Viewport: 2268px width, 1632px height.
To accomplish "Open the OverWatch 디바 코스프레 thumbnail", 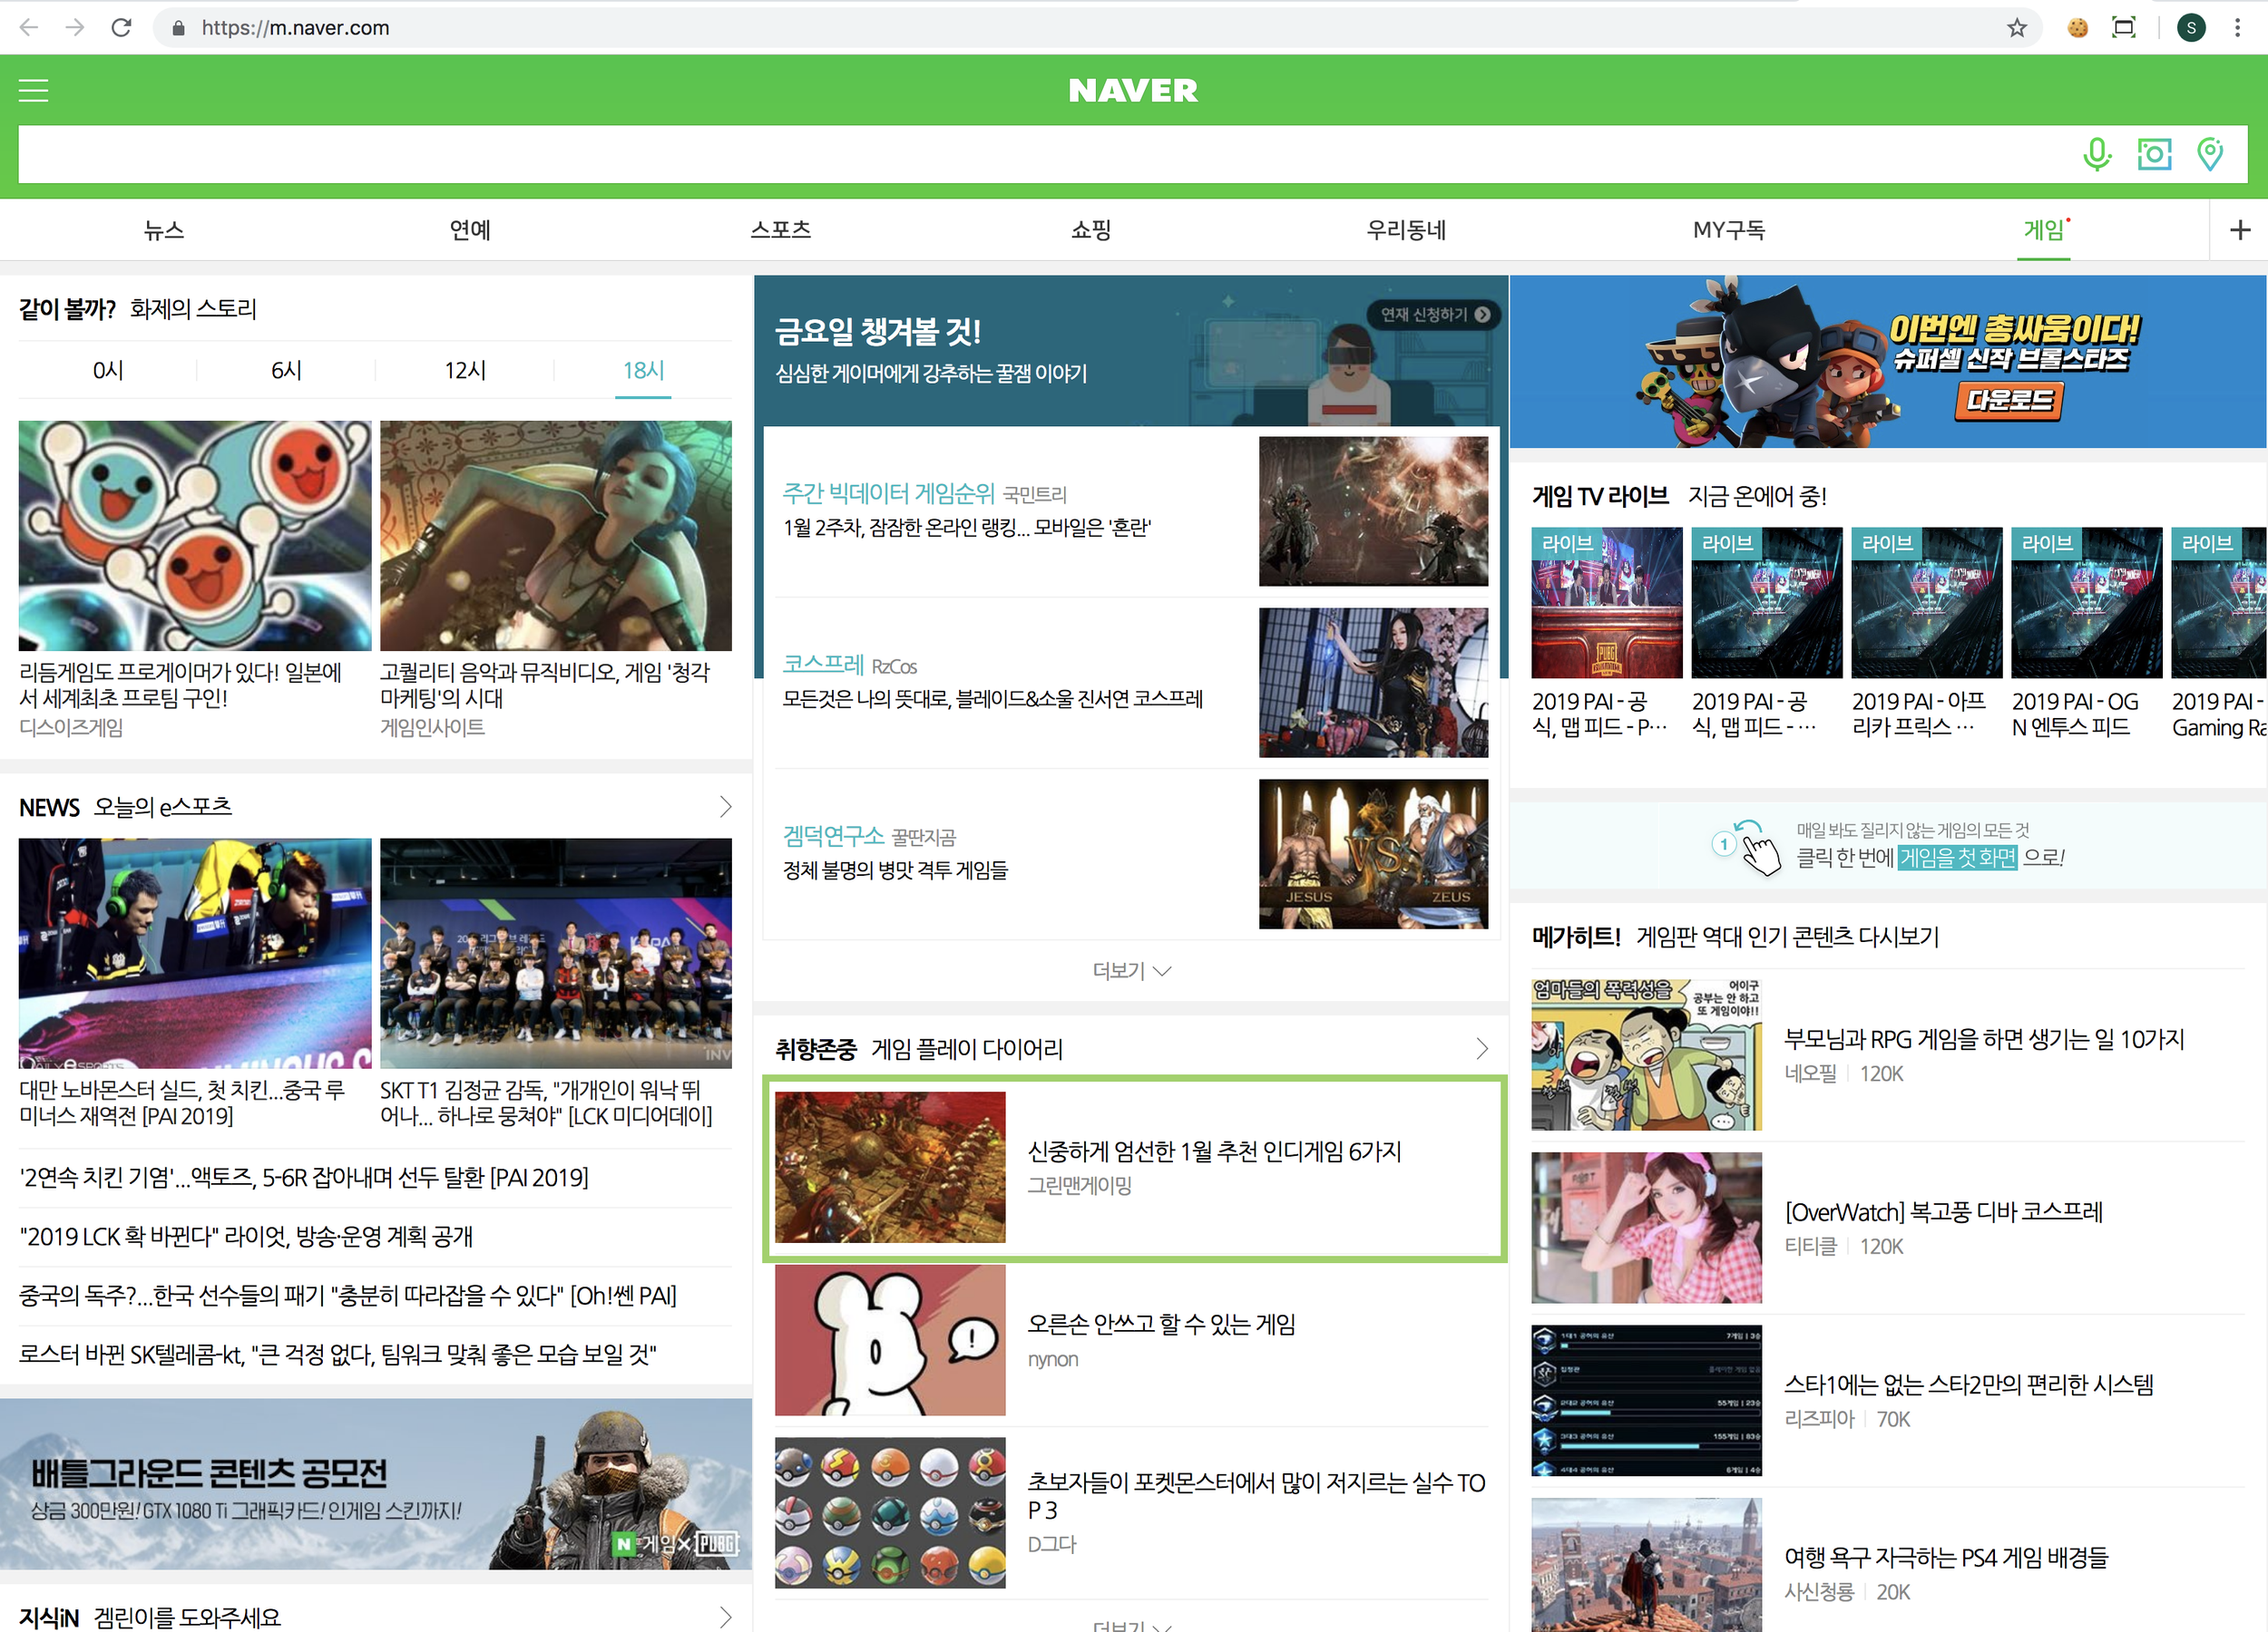I will [x=1646, y=1228].
